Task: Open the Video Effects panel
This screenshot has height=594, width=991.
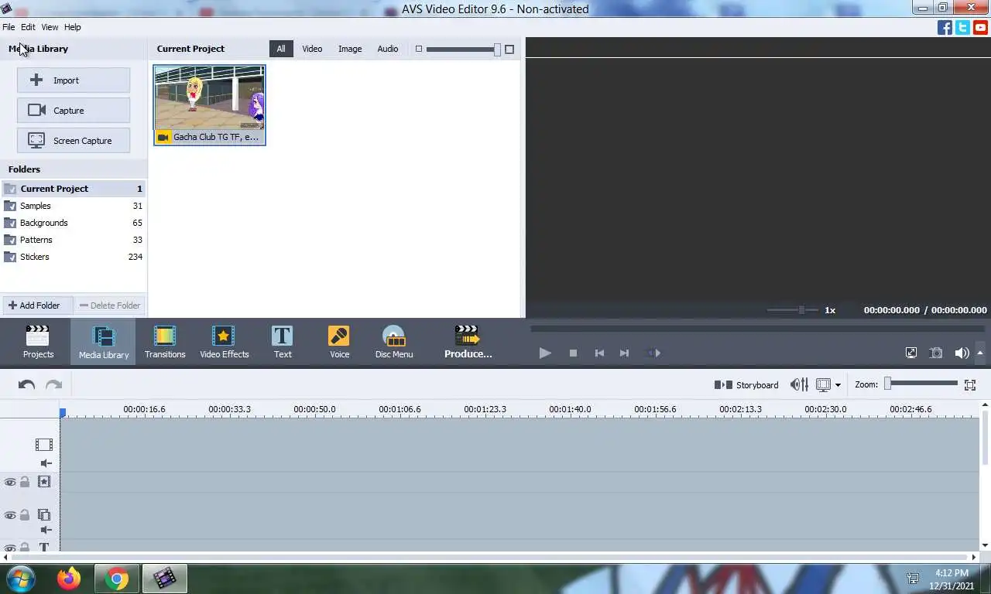Action: click(x=225, y=342)
